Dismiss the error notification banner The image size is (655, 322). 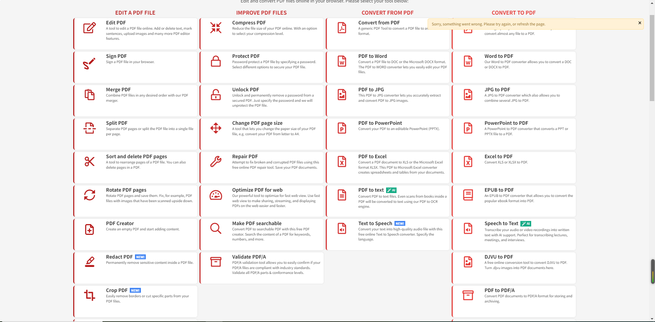[x=640, y=23]
